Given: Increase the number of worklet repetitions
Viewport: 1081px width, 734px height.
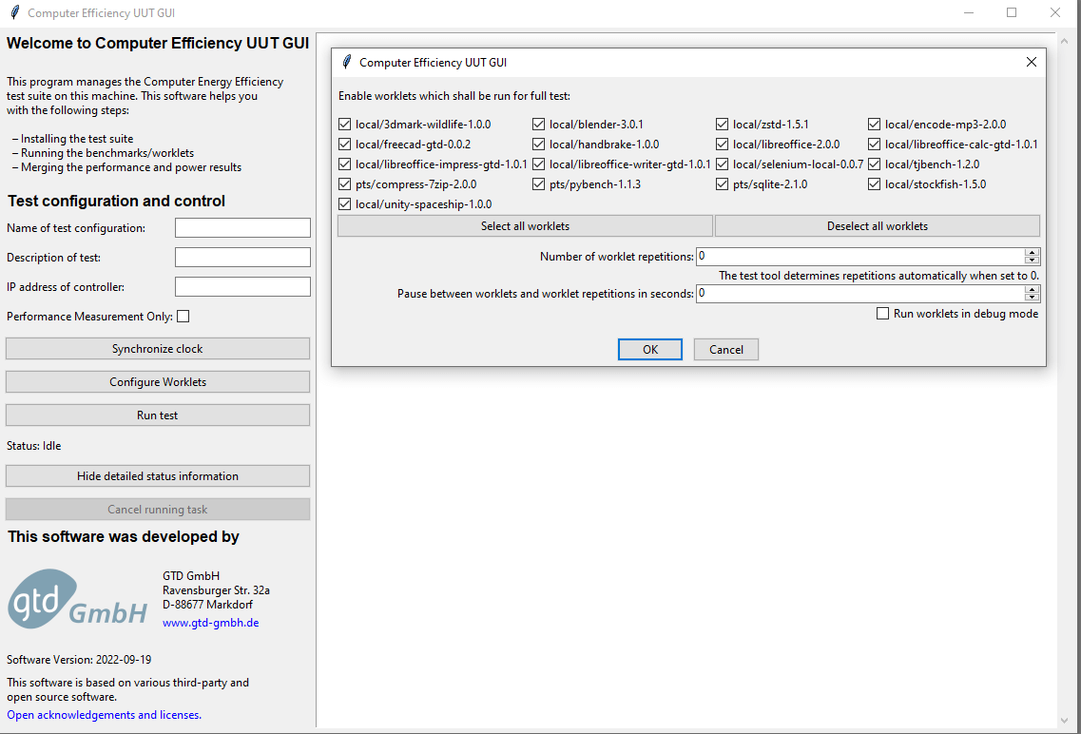Looking at the screenshot, I should coord(1033,252).
